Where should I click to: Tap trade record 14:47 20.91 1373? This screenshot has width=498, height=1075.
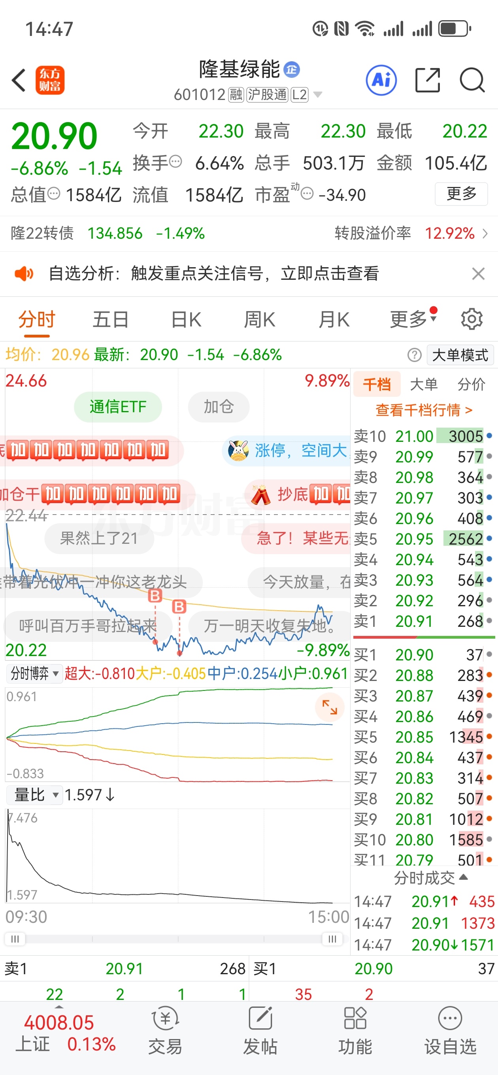424,923
